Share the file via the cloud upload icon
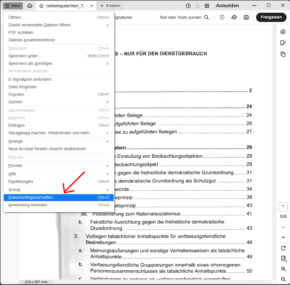Screen dimensions: 290x285 tap(234, 17)
